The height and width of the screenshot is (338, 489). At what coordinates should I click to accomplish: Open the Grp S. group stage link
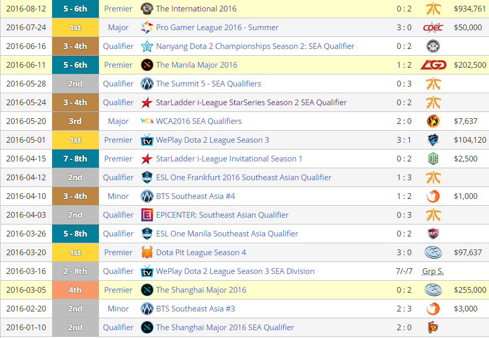click(433, 271)
